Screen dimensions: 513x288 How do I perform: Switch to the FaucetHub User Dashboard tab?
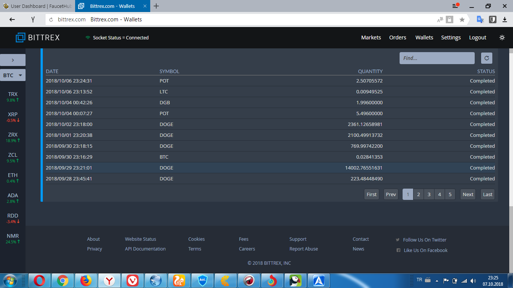tap(38, 6)
